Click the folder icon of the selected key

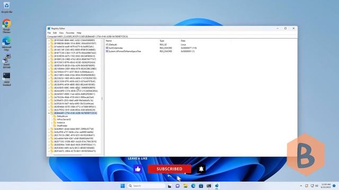pos(52,113)
